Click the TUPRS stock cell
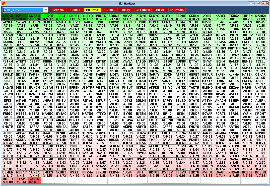 click(74, 141)
